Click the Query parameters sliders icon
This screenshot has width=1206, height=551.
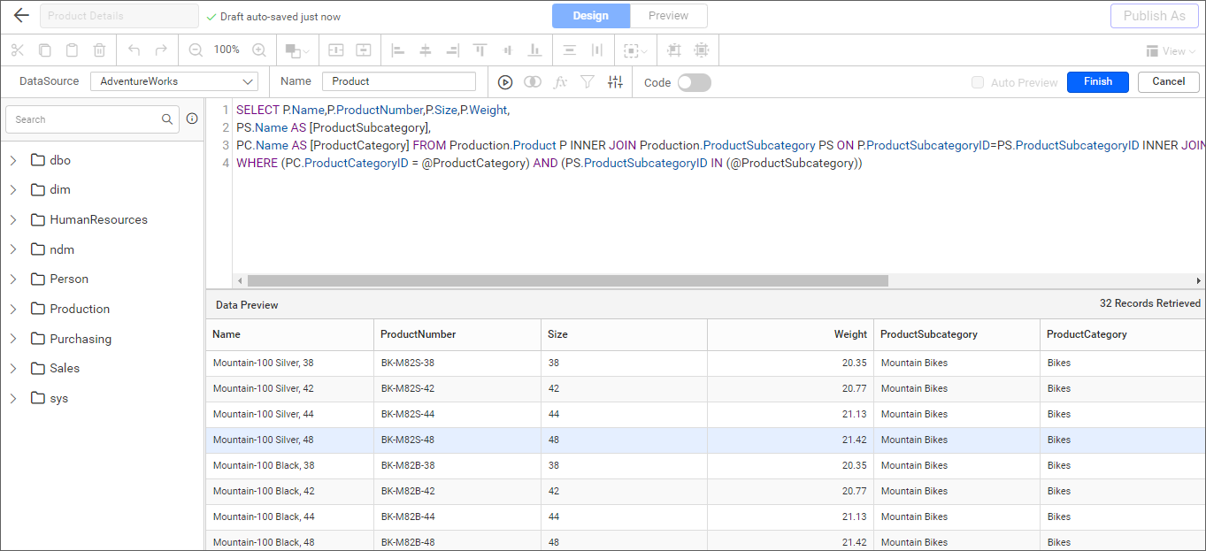tap(616, 82)
